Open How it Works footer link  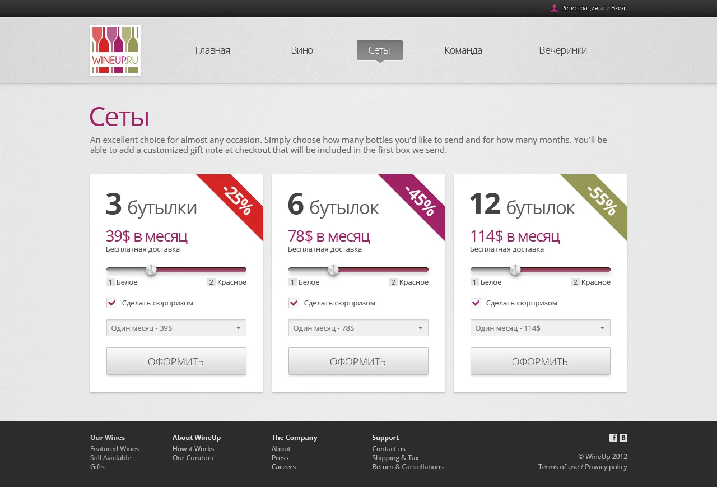tap(193, 449)
